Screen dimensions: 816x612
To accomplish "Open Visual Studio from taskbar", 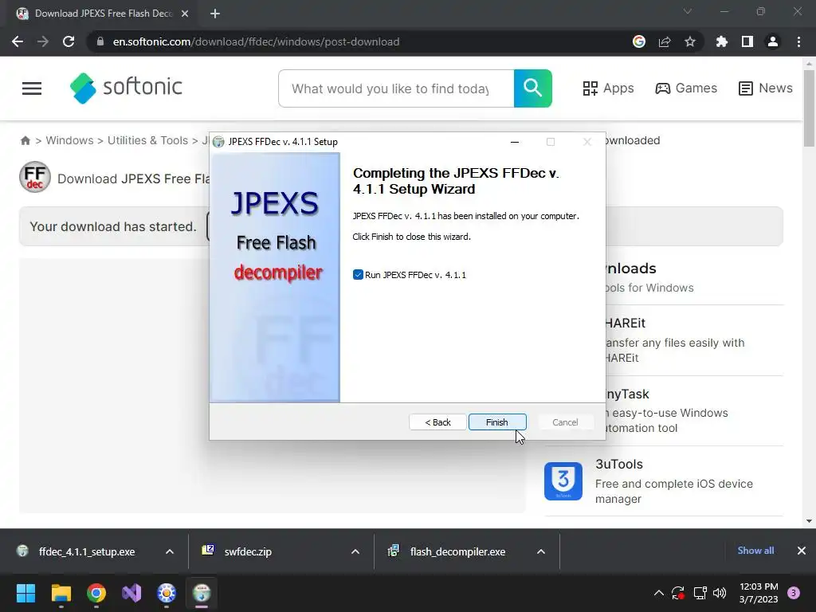I will [131, 593].
